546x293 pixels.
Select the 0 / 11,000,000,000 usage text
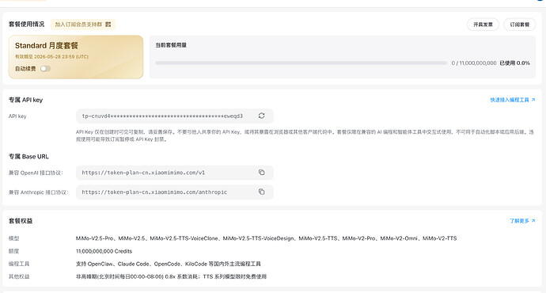click(474, 63)
